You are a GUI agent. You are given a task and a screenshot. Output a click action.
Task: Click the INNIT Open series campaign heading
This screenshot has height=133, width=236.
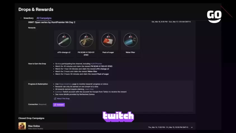[x=52, y=22]
